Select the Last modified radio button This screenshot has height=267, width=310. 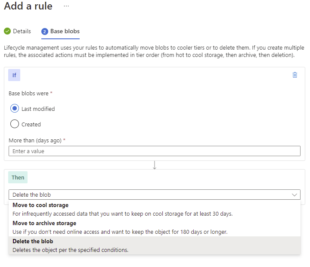point(15,109)
